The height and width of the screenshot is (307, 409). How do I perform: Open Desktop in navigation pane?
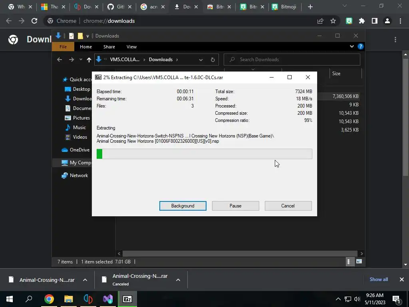tap(78, 89)
